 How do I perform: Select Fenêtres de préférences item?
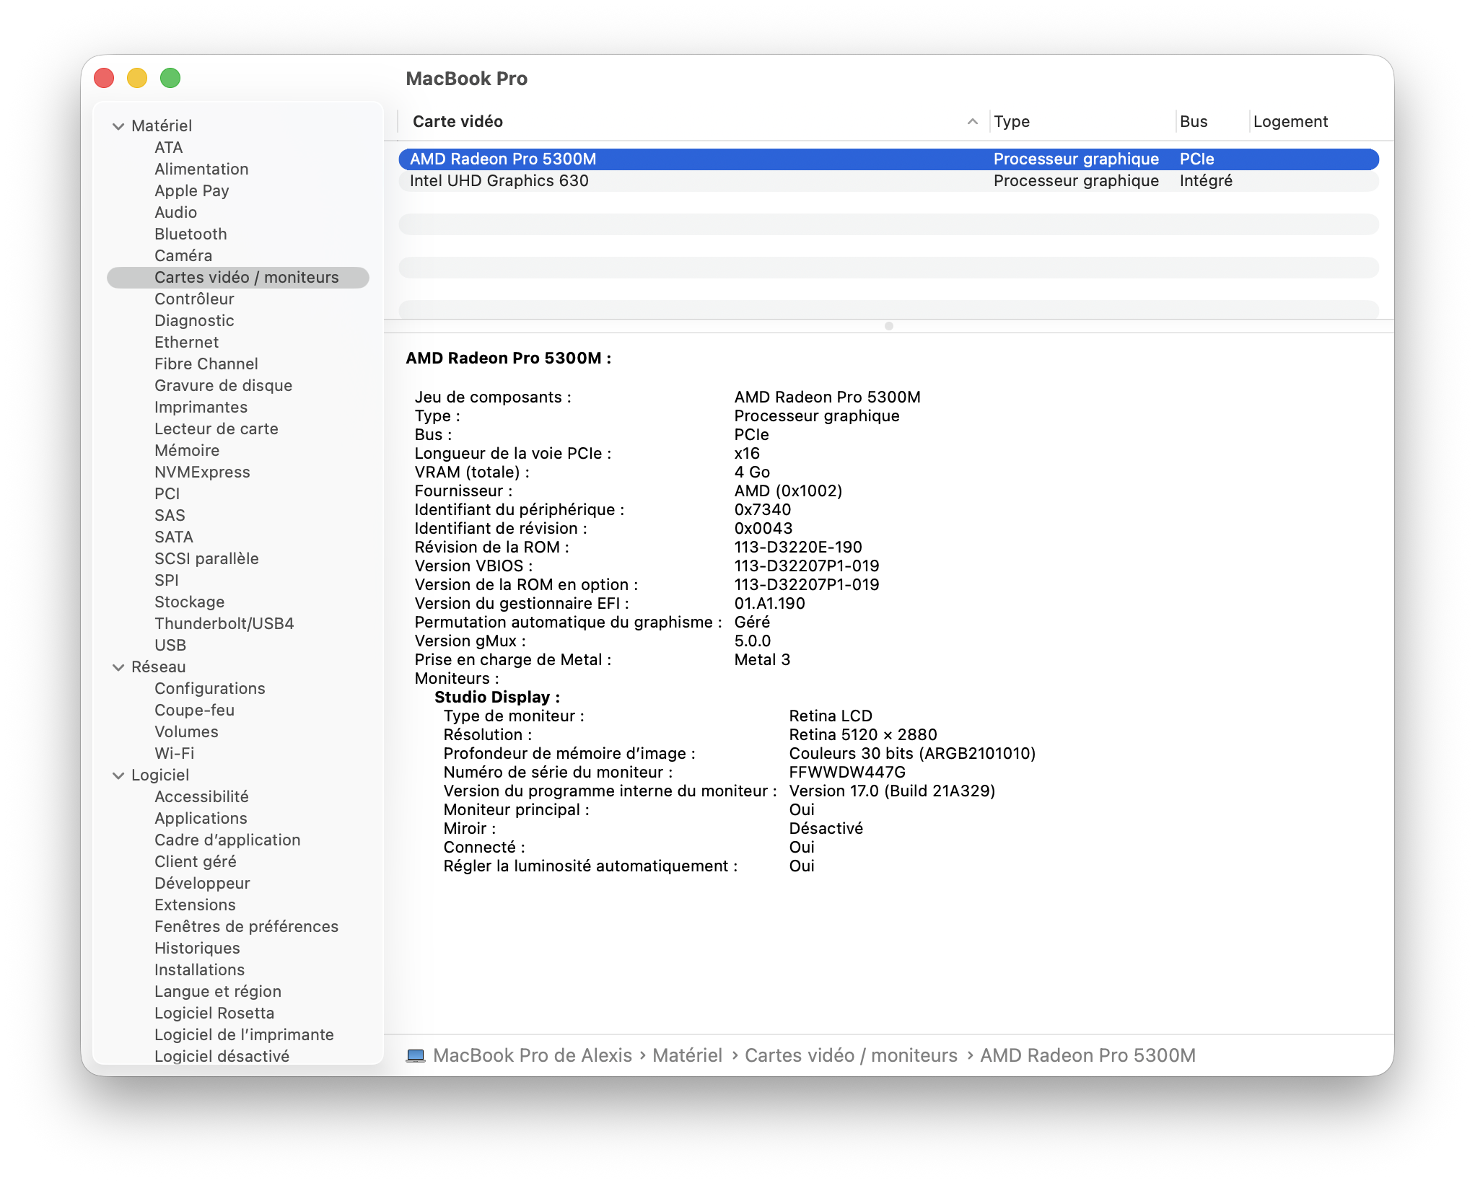coord(246,926)
